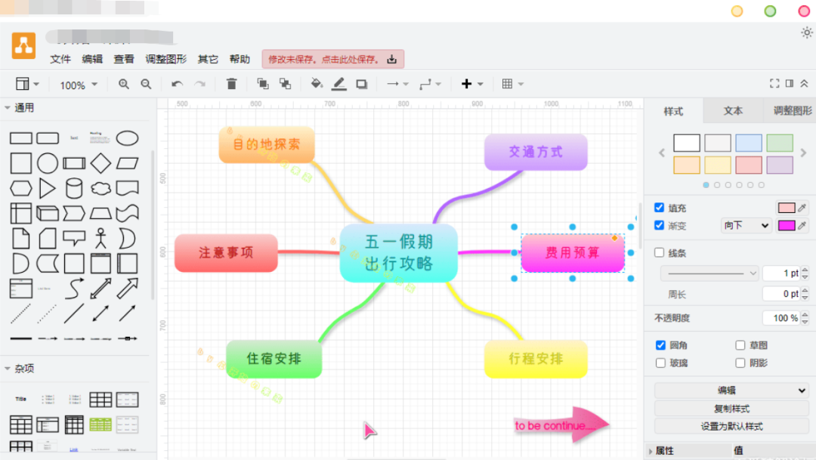Click the Zoom In magnifier icon
816x460 pixels.
point(124,83)
